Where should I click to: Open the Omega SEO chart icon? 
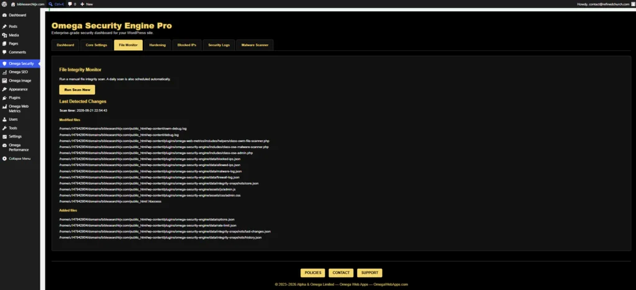[x=4, y=72]
